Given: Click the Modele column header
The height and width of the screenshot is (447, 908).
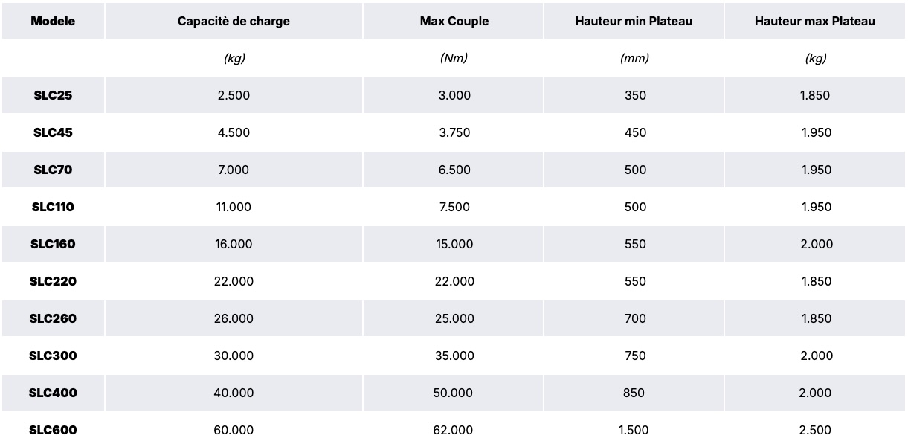Looking at the screenshot, I should 53,21.
